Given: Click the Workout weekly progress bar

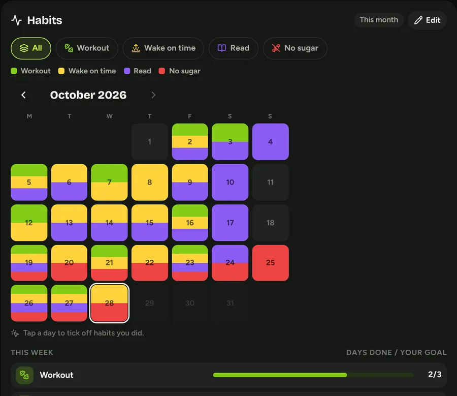Looking at the screenshot, I should pyautogui.click(x=313, y=375).
